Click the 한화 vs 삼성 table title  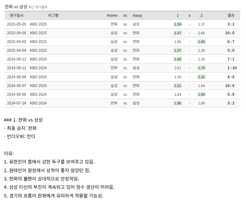[16, 7]
